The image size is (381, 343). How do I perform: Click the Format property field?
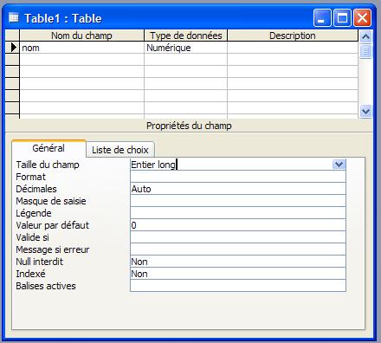point(238,177)
